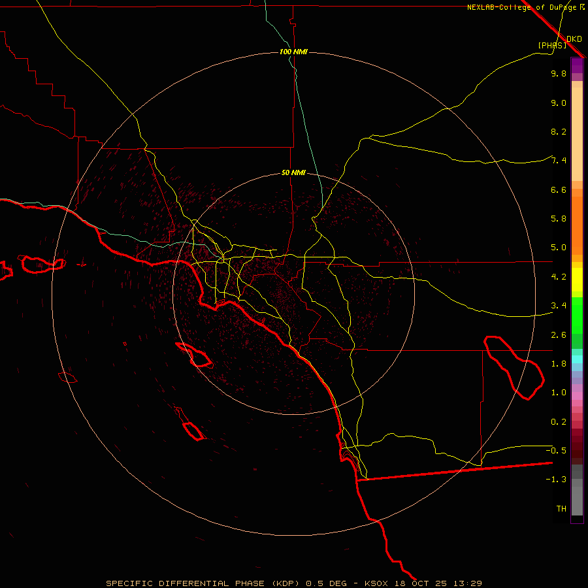Click the TH label on the scale

pos(561,508)
